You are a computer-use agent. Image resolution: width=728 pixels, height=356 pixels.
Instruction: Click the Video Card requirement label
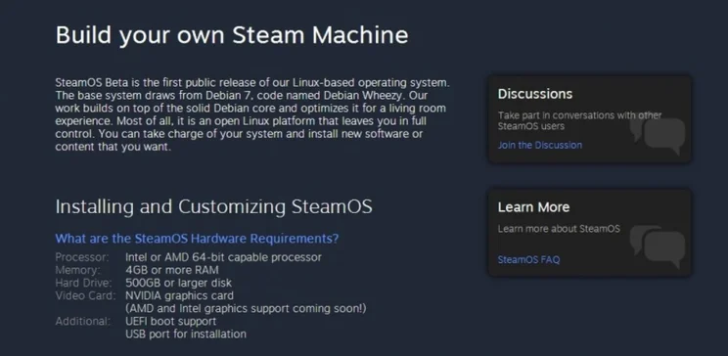point(85,295)
